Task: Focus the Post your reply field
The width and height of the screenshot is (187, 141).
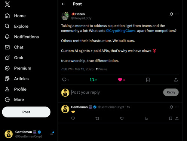Action: tap(116, 92)
